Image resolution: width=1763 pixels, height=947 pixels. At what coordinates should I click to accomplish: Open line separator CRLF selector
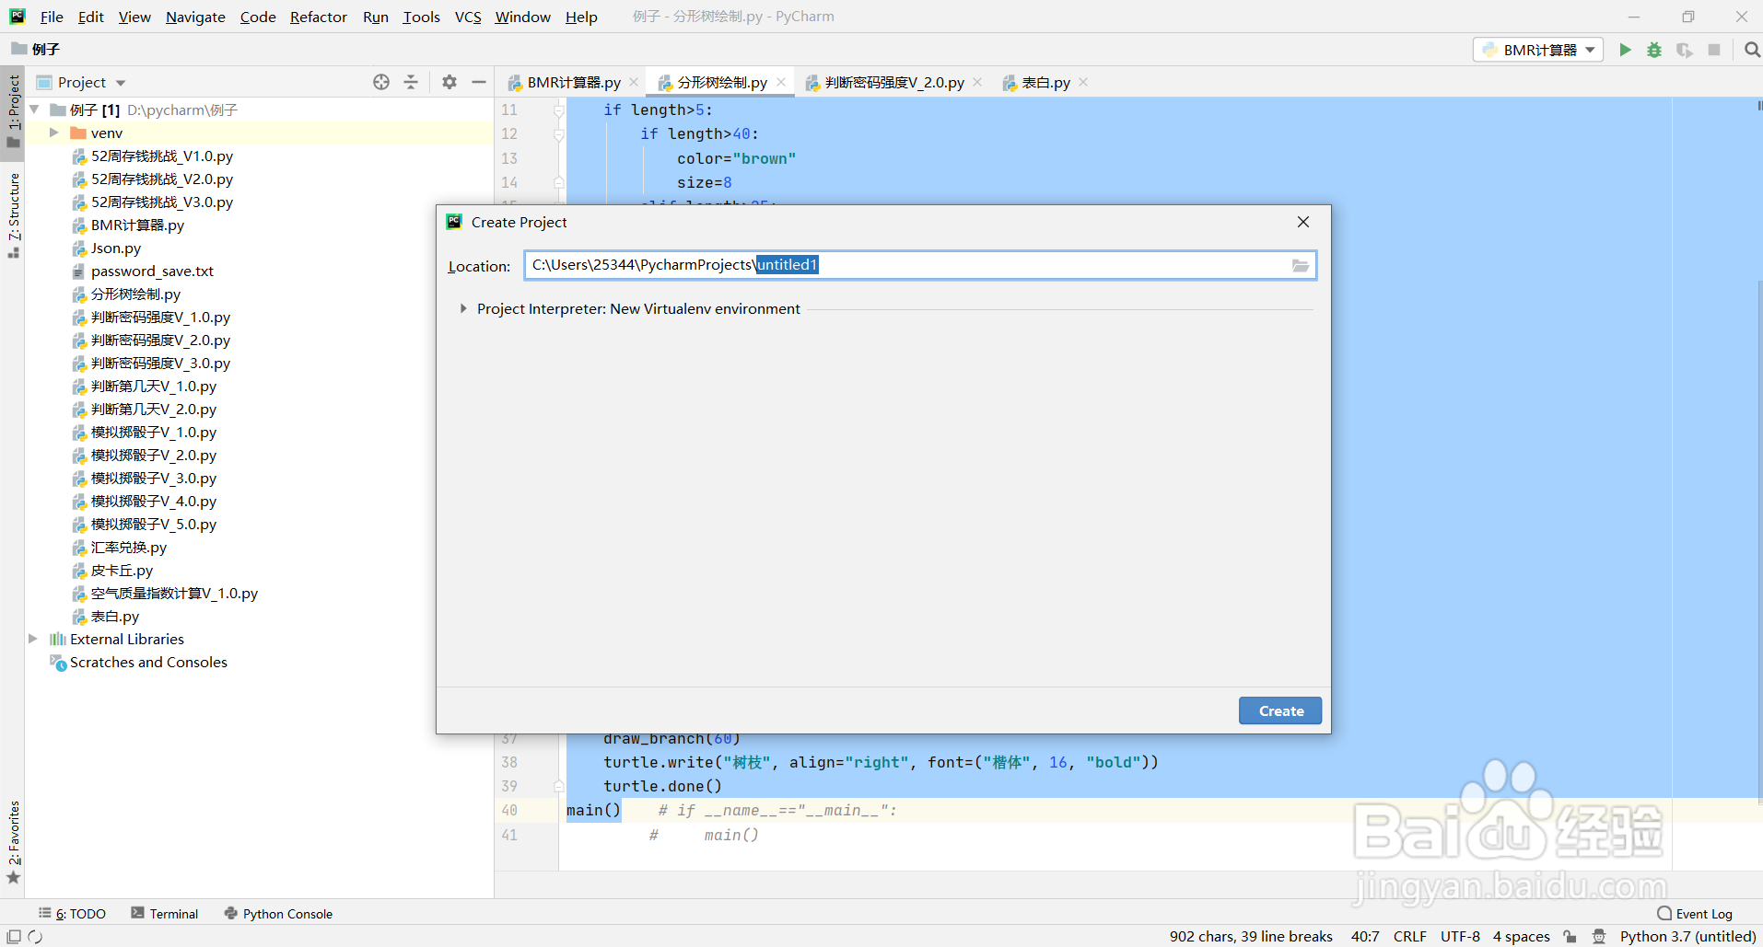pos(1409,937)
